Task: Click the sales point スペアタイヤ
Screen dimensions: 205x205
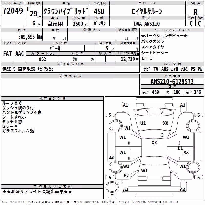Action: click(x=153, y=47)
